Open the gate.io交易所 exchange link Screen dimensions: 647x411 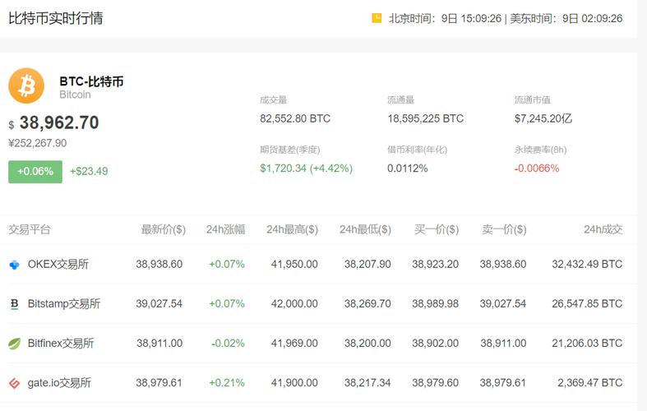point(59,383)
